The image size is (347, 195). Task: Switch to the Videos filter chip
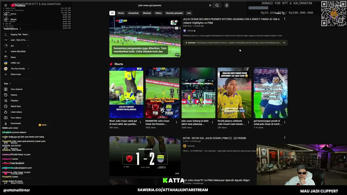pos(158,13)
